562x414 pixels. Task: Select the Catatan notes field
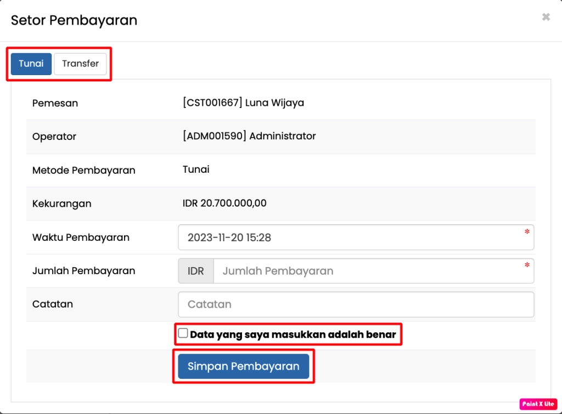click(x=356, y=304)
